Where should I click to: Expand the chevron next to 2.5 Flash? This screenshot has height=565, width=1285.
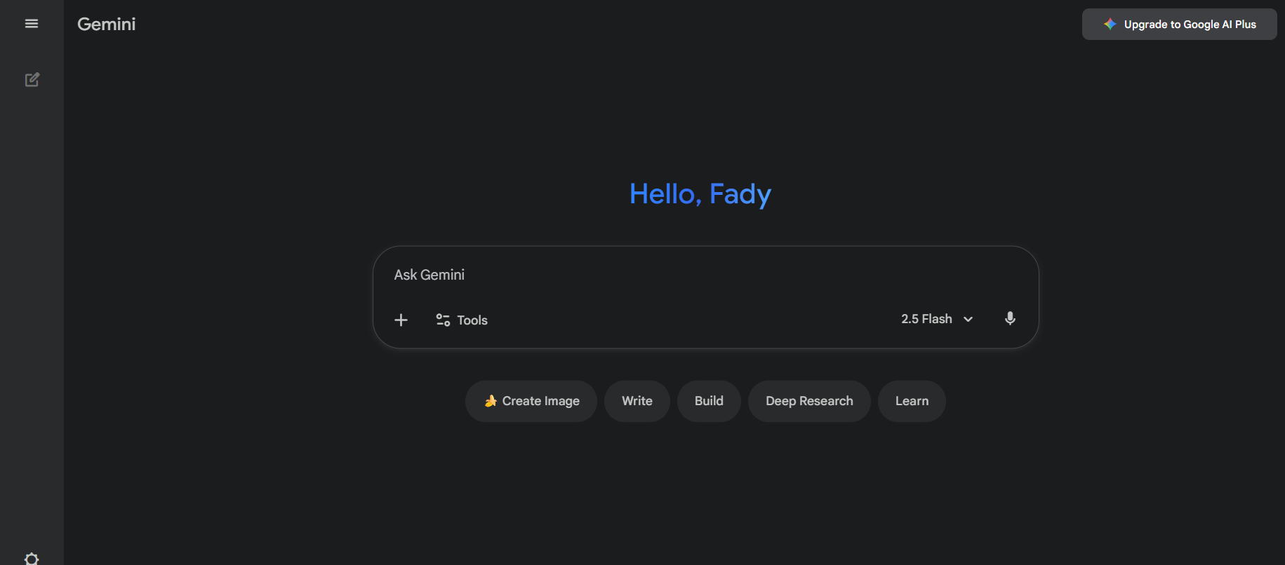pos(968,320)
